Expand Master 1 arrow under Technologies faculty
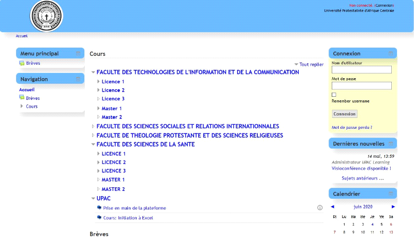Screen dimensions: 414x238 coord(98,108)
